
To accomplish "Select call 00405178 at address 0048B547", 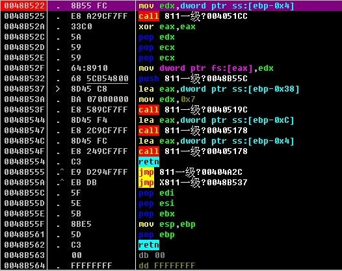I will [193, 131].
